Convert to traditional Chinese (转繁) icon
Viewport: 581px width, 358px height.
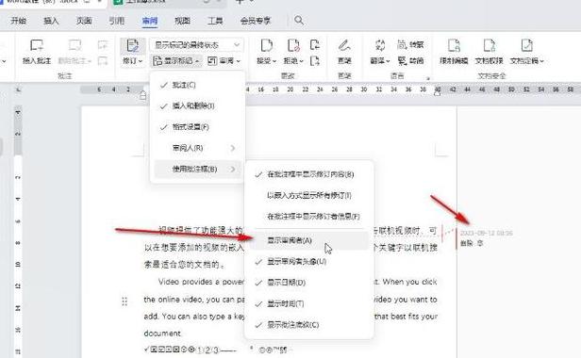(x=402, y=45)
